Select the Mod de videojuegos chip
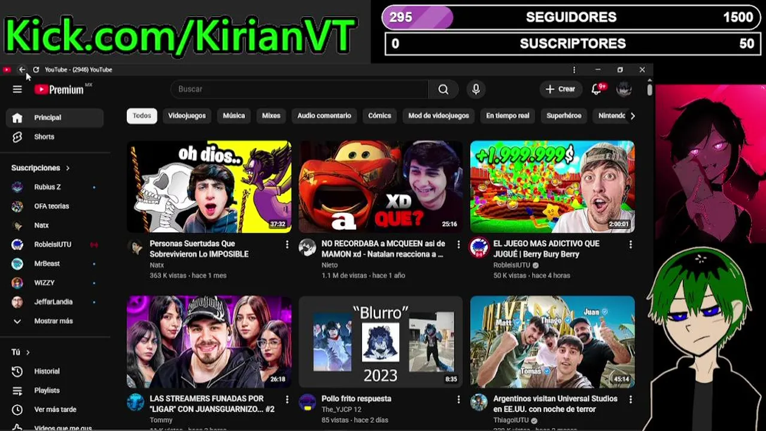 [x=439, y=116]
